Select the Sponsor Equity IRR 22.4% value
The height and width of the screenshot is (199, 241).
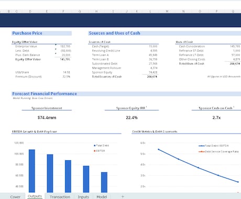132,118
